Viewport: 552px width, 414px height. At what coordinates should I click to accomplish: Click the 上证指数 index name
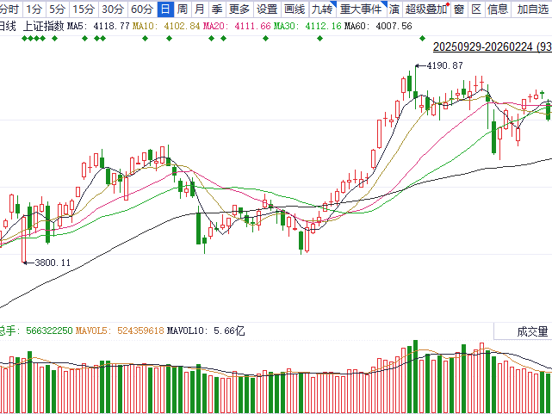point(43,26)
